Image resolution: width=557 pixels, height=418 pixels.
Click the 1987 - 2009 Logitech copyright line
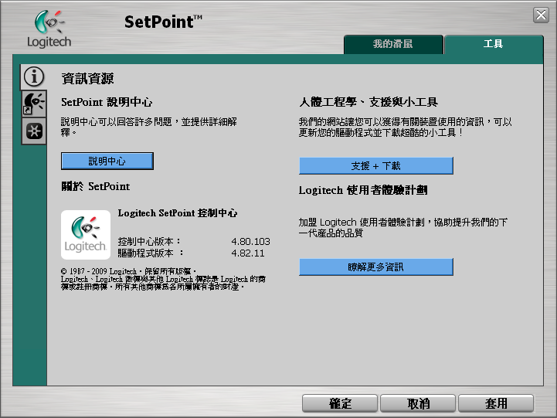128,272
